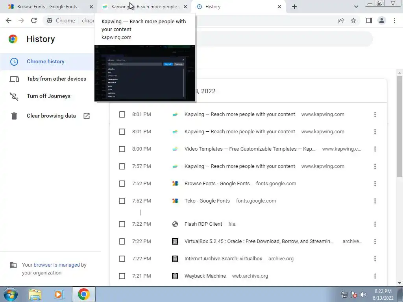Close the History tab
Viewport: 403px width, 302px height.
[279, 7]
